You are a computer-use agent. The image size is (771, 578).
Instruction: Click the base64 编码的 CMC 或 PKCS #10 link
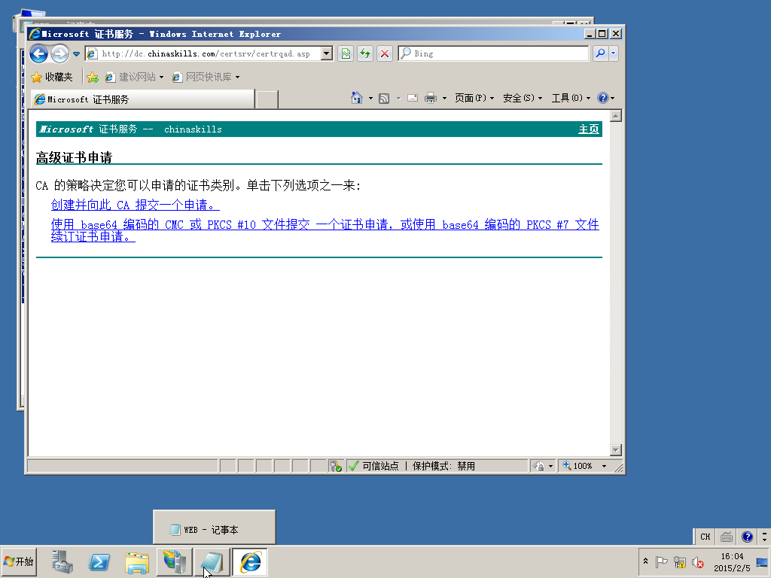pos(325,230)
